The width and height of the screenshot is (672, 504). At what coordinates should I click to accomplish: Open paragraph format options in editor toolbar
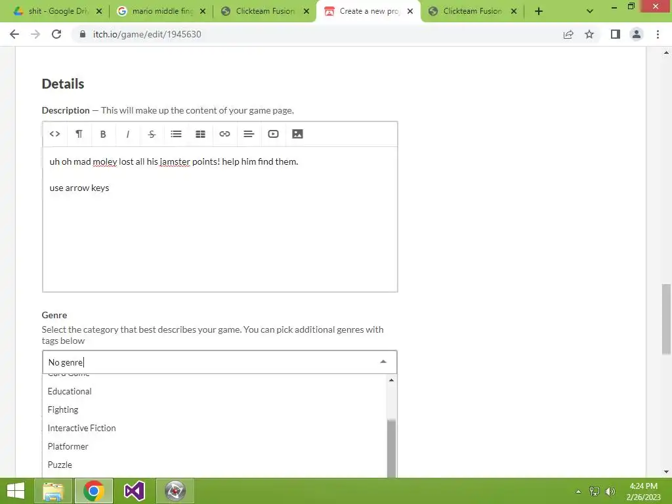(x=79, y=134)
